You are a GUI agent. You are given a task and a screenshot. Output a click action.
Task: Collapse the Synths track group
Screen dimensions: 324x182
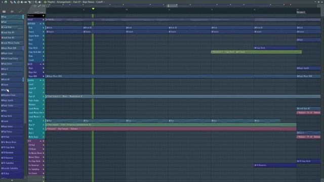[40, 80]
